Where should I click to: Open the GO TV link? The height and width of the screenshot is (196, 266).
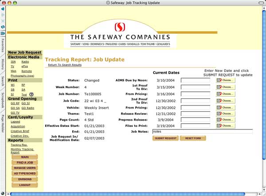coord(15,113)
